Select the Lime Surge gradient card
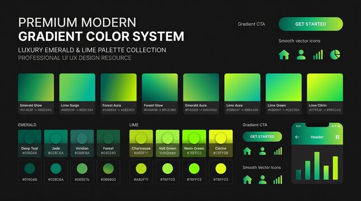Viewport: 361px width, 201px height. (x=77, y=93)
